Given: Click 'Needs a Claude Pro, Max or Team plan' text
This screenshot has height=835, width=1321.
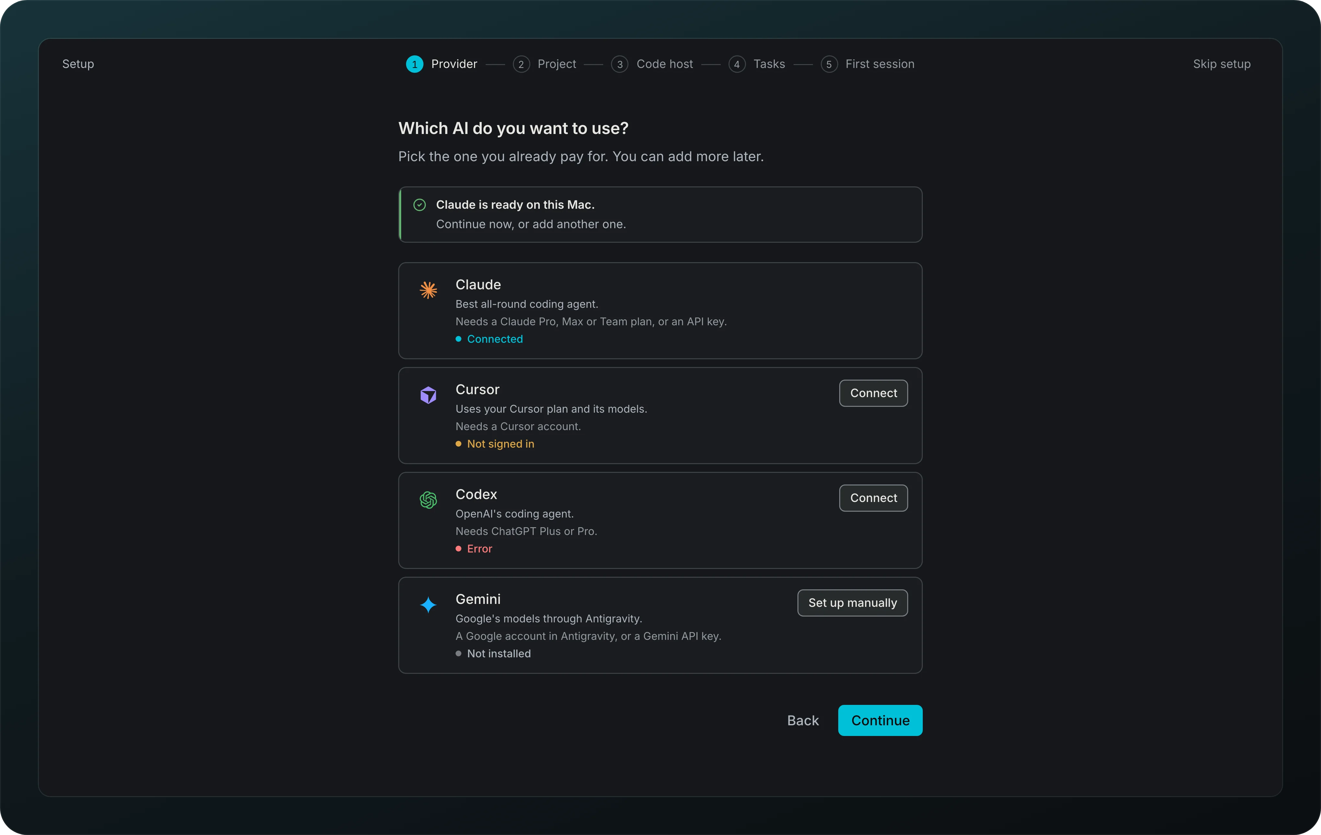Looking at the screenshot, I should (x=591, y=321).
